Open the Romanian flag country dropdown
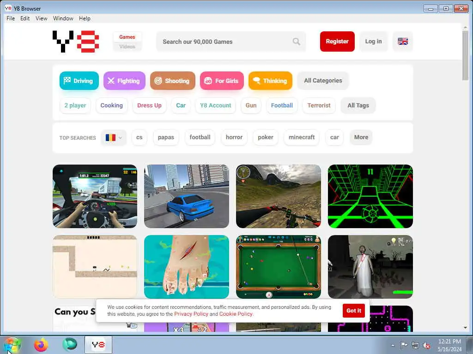The height and width of the screenshot is (354, 473). coord(114,137)
